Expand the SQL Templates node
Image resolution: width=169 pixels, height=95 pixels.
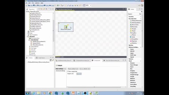(x=27, y=35)
